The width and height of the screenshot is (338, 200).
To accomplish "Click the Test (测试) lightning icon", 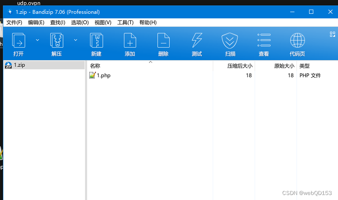I will point(197,41).
